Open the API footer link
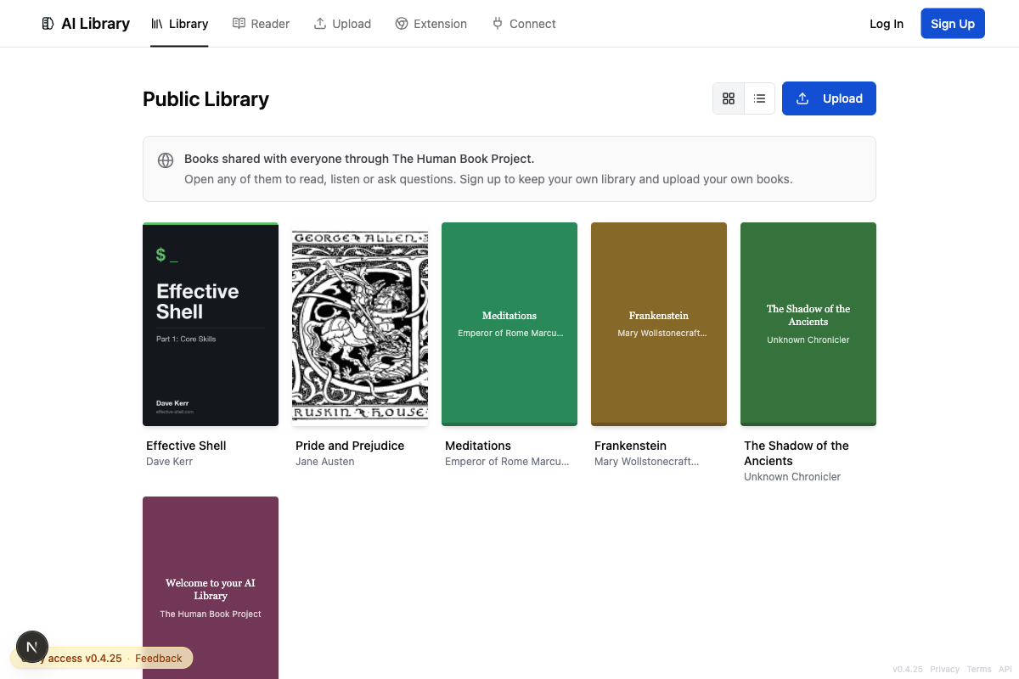 pyautogui.click(x=1005, y=669)
